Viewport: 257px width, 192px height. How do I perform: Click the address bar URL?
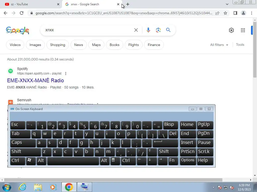pos(124,13)
